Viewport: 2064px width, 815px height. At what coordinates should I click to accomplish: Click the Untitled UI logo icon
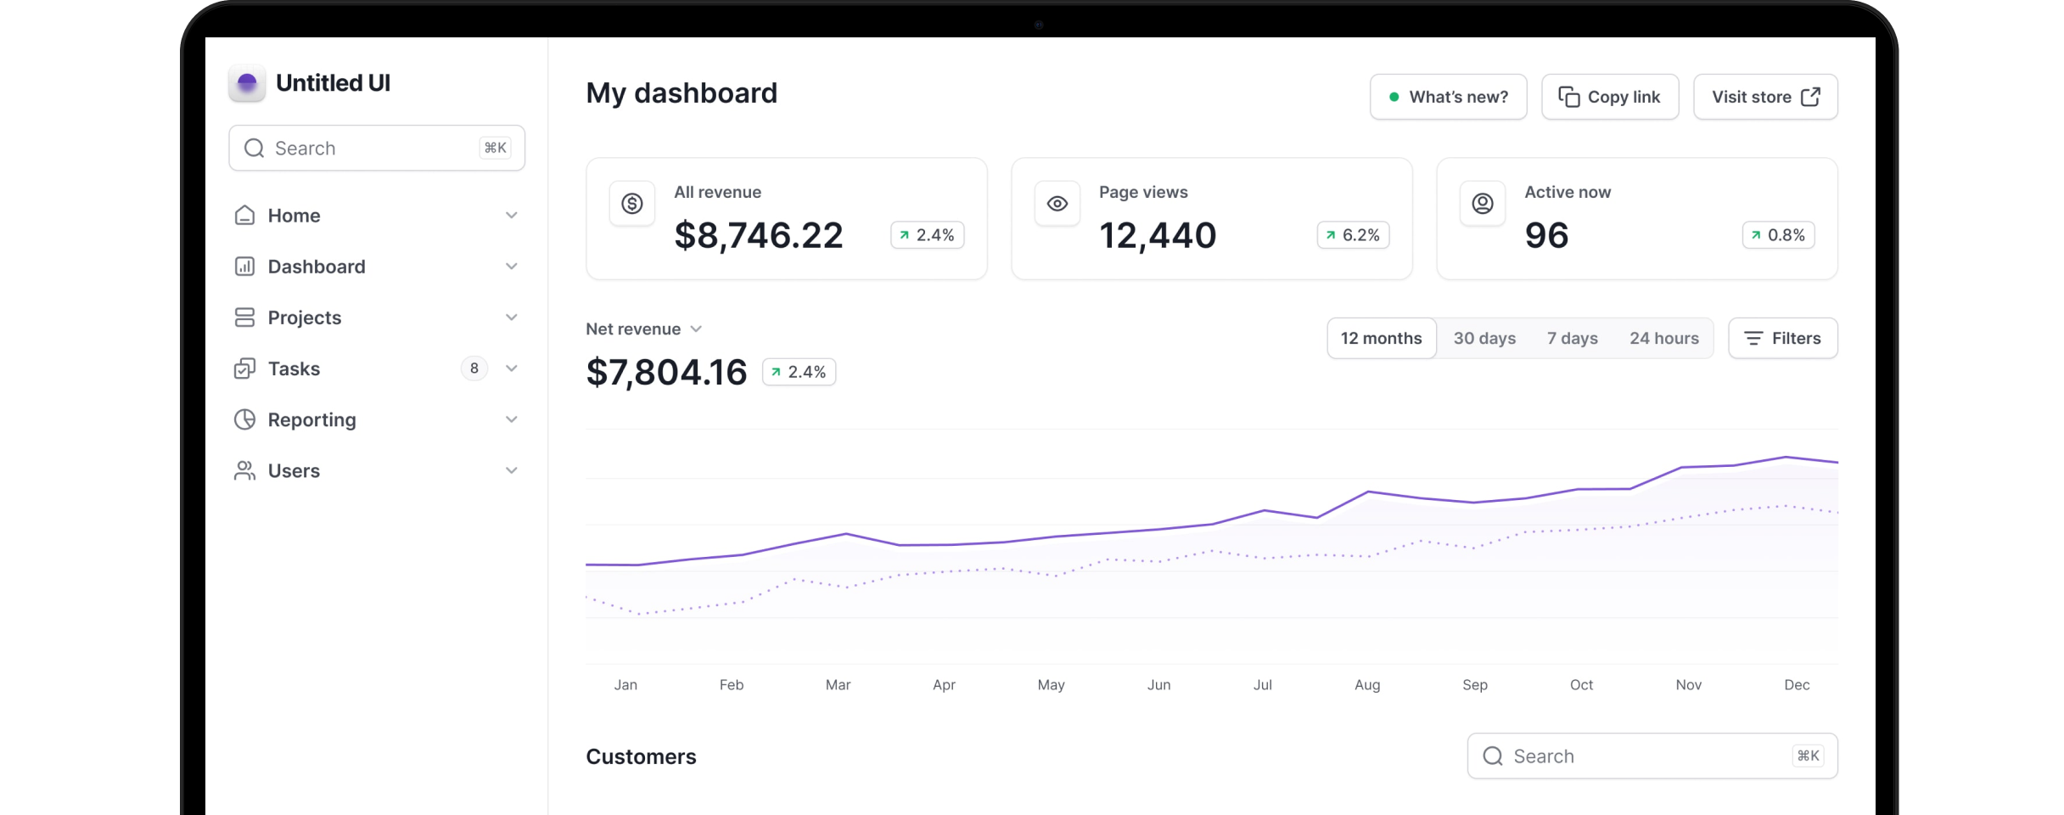[247, 83]
